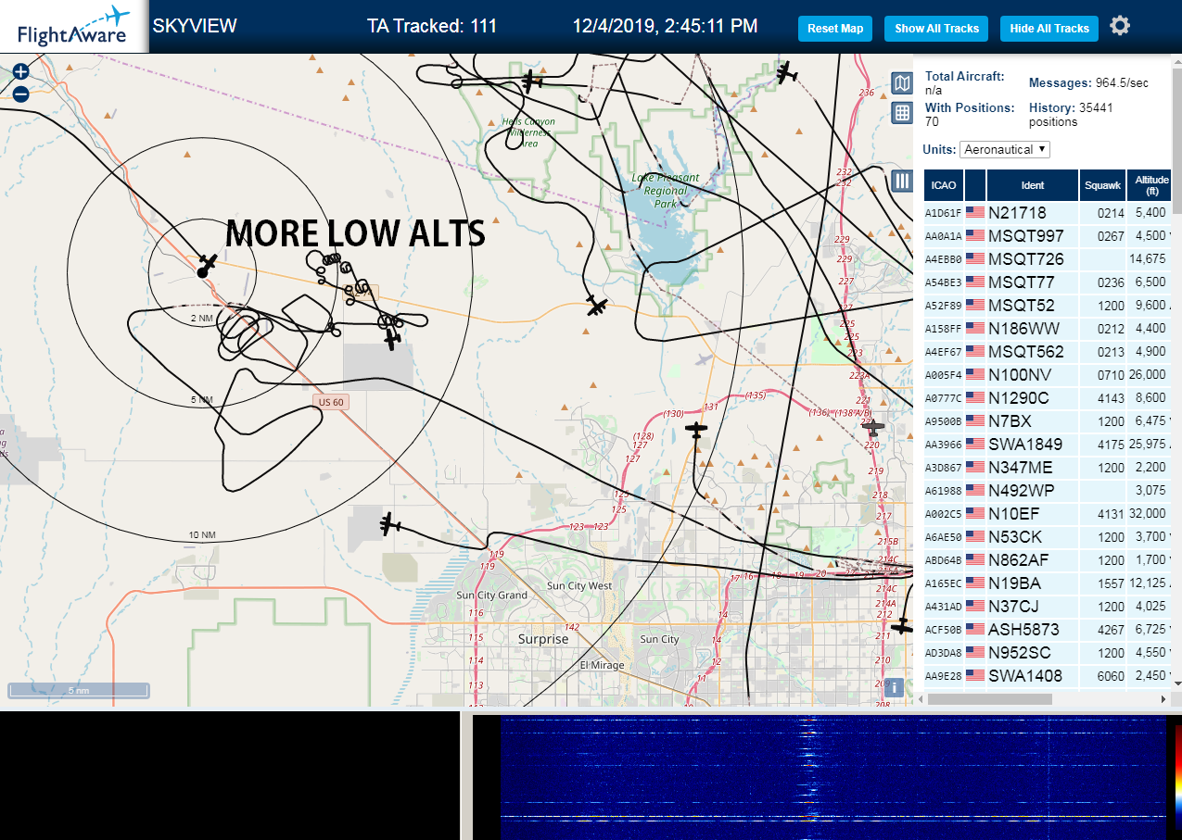Click the spectrum waterfall display

pos(832,778)
